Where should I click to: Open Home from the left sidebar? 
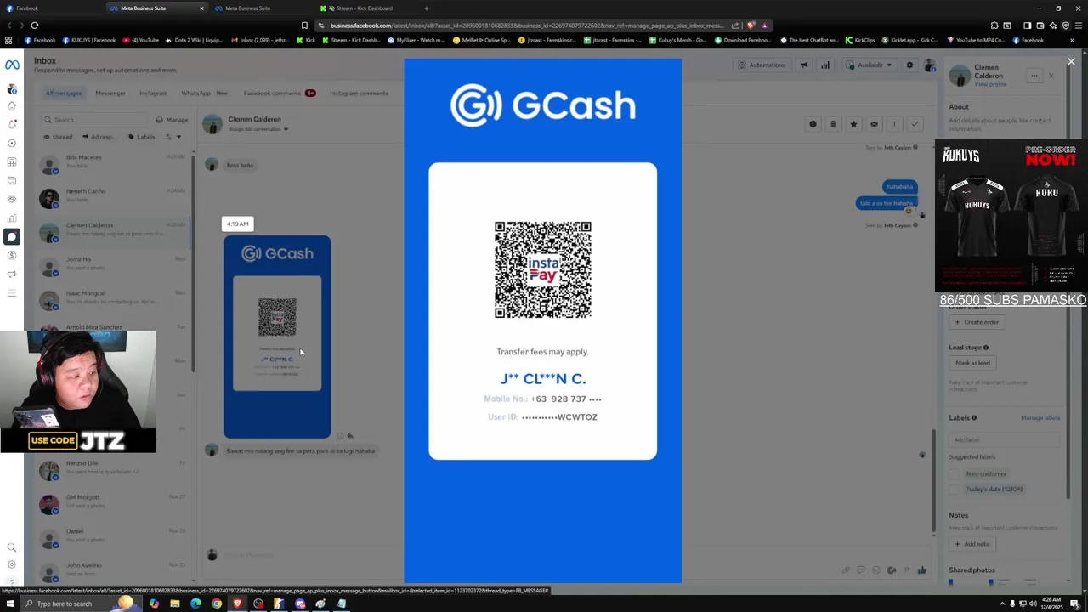12,105
